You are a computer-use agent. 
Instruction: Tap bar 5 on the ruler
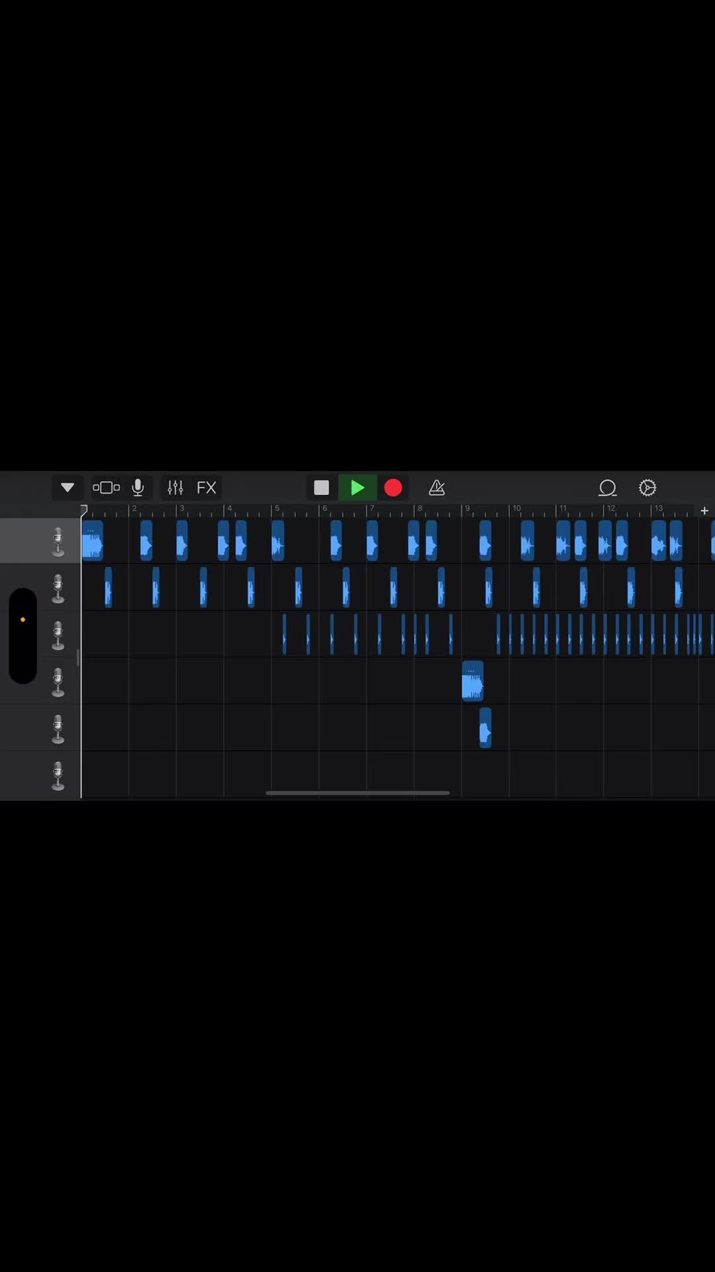coord(277,509)
